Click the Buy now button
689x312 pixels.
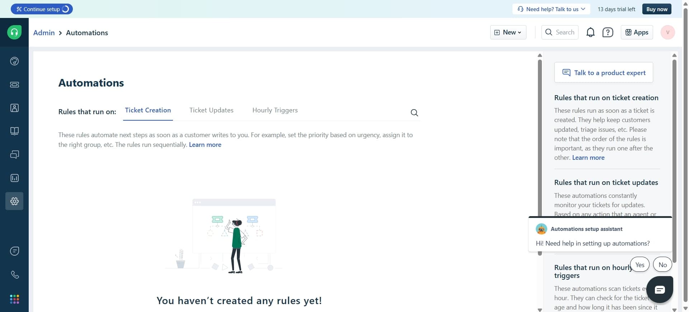tap(657, 9)
